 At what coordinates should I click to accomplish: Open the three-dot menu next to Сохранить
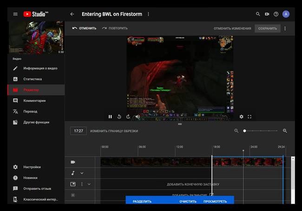coord(285,28)
